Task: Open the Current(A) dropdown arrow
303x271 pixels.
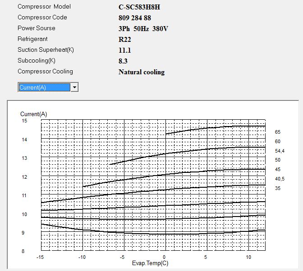Action: point(75,87)
